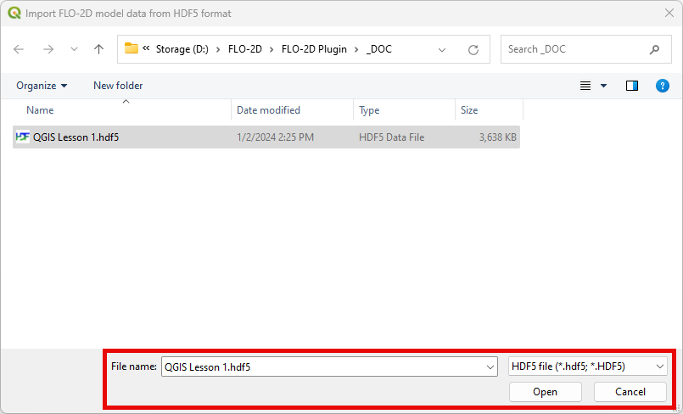Open the view options dropdown arrow
This screenshot has width=683, height=414.
(x=604, y=86)
